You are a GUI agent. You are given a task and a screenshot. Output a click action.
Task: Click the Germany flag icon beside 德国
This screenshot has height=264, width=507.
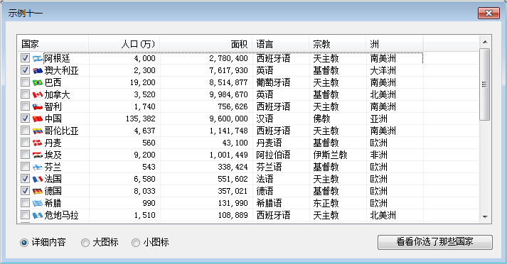click(x=38, y=191)
